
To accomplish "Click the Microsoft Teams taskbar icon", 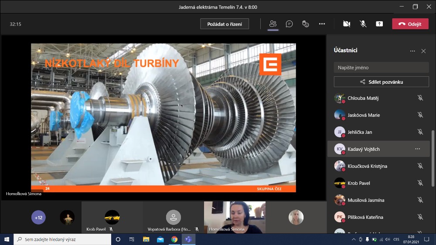I will click(x=188, y=239).
